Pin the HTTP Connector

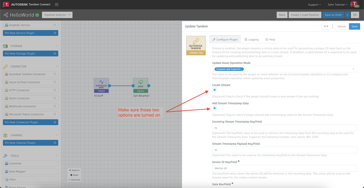55,90
